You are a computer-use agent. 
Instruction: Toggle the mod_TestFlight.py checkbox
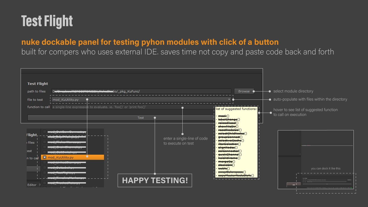pyautogui.click(x=45, y=173)
